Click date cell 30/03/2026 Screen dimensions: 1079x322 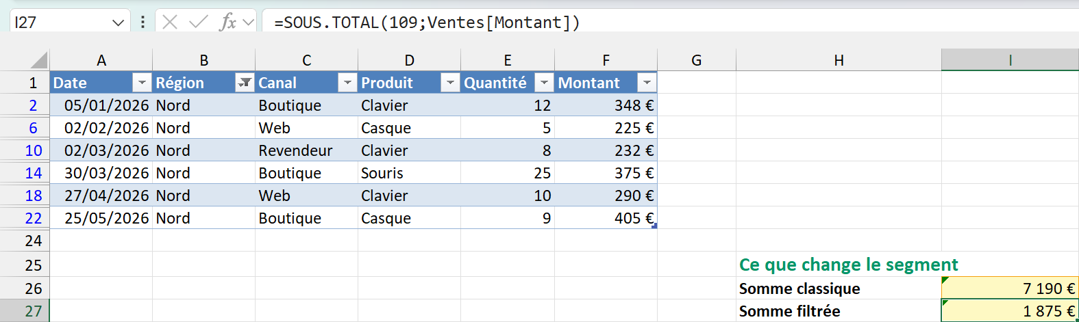pyautogui.click(x=101, y=173)
